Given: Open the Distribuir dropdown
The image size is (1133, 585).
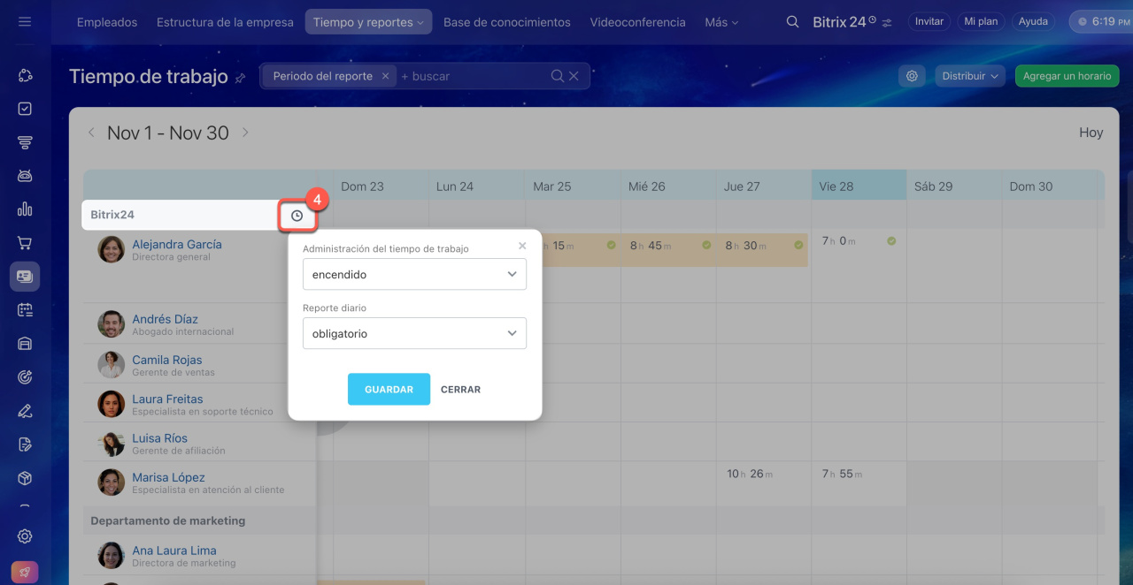Looking at the screenshot, I should click(x=969, y=76).
